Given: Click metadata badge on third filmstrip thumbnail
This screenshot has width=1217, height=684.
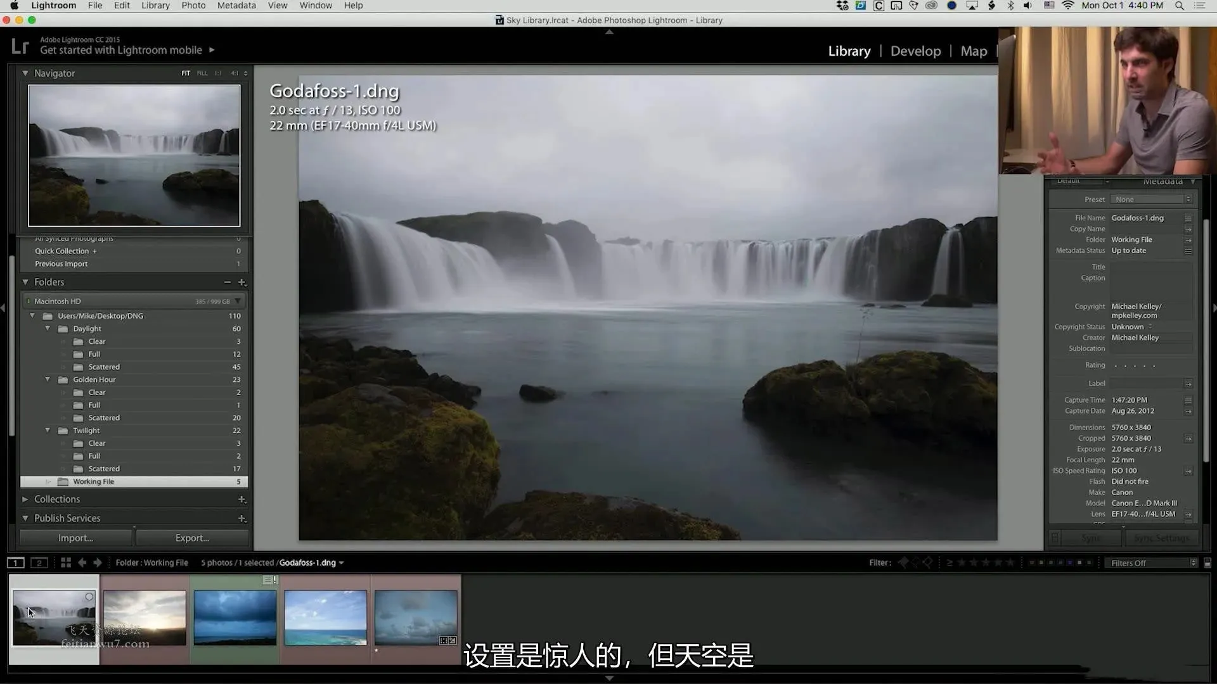Looking at the screenshot, I should pyautogui.click(x=271, y=579).
